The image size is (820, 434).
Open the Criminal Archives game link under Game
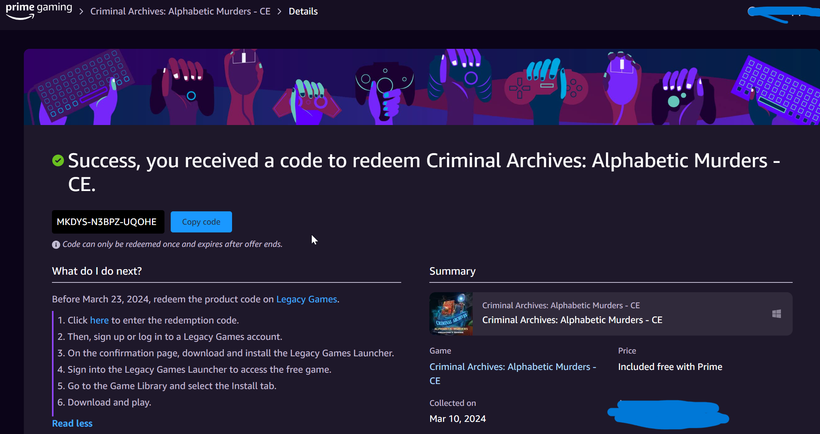[513, 374]
